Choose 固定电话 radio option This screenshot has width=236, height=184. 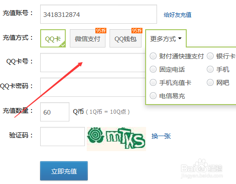coord(153,69)
